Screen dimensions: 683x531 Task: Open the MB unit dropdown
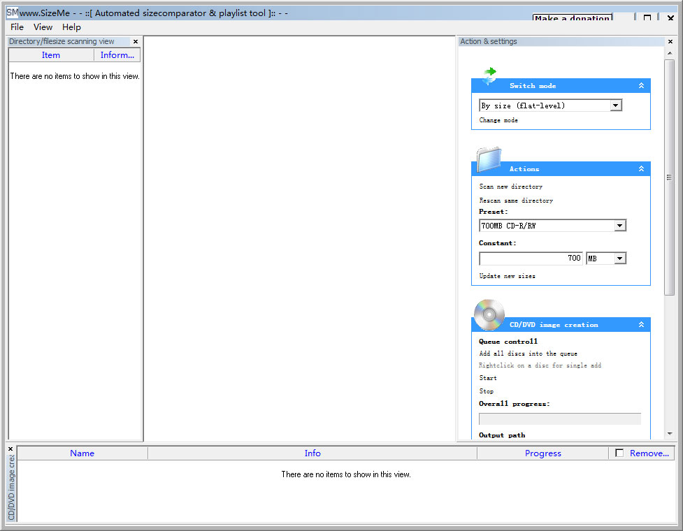pyautogui.click(x=619, y=259)
